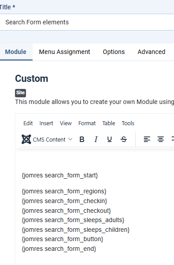Open the View menu
This screenshot has width=174, height=265.
pos(66,123)
